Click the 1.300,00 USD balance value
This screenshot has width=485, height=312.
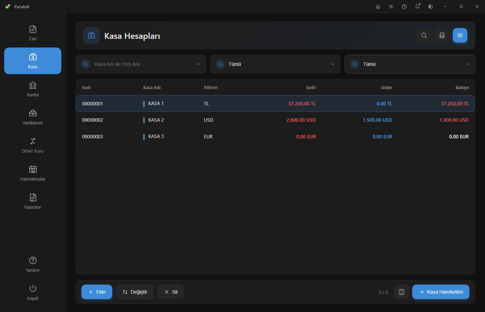coord(454,120)
